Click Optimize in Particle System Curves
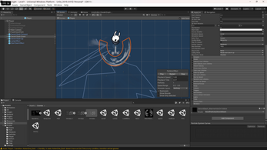The image size is (267, 150). tap(251, 127)
